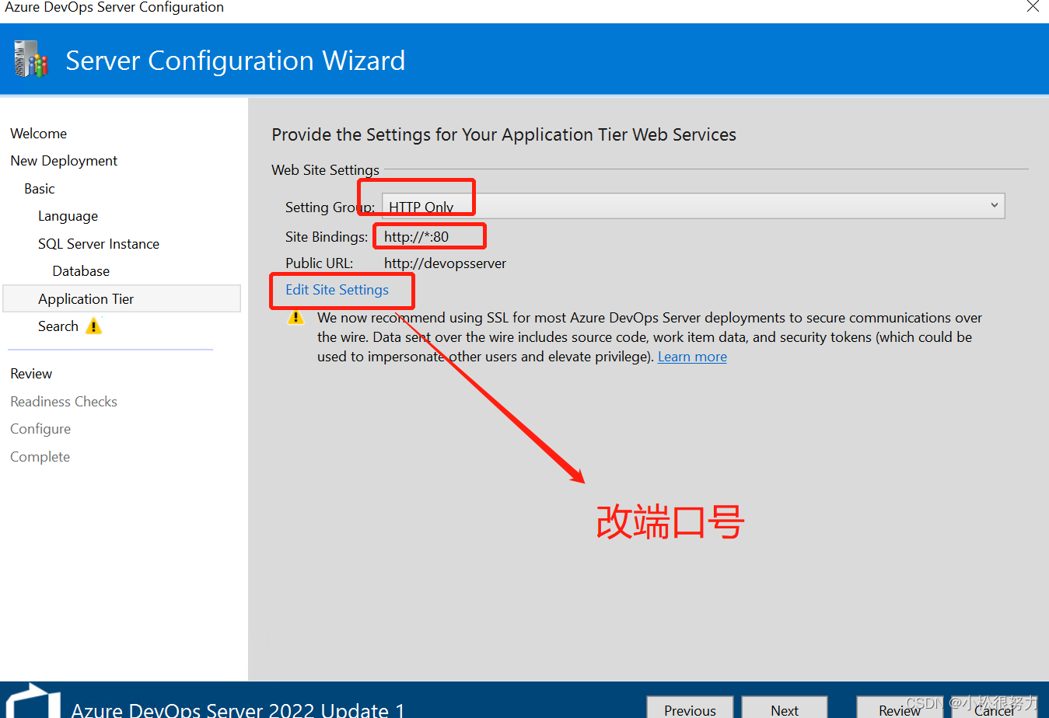Image resolution: width=1049 pixels, height=718 pixels.
Task: Click the Azure DevOps logo in footer
Action: (x=33, y=701)
